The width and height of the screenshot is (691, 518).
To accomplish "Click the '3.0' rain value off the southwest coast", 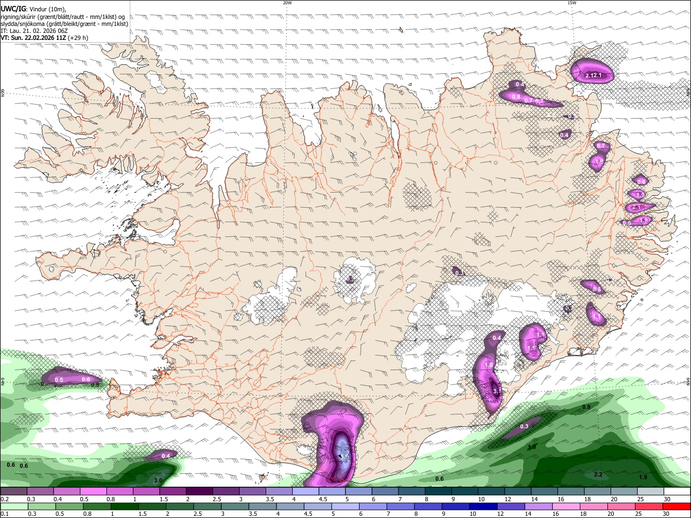I will pos(158,480).
